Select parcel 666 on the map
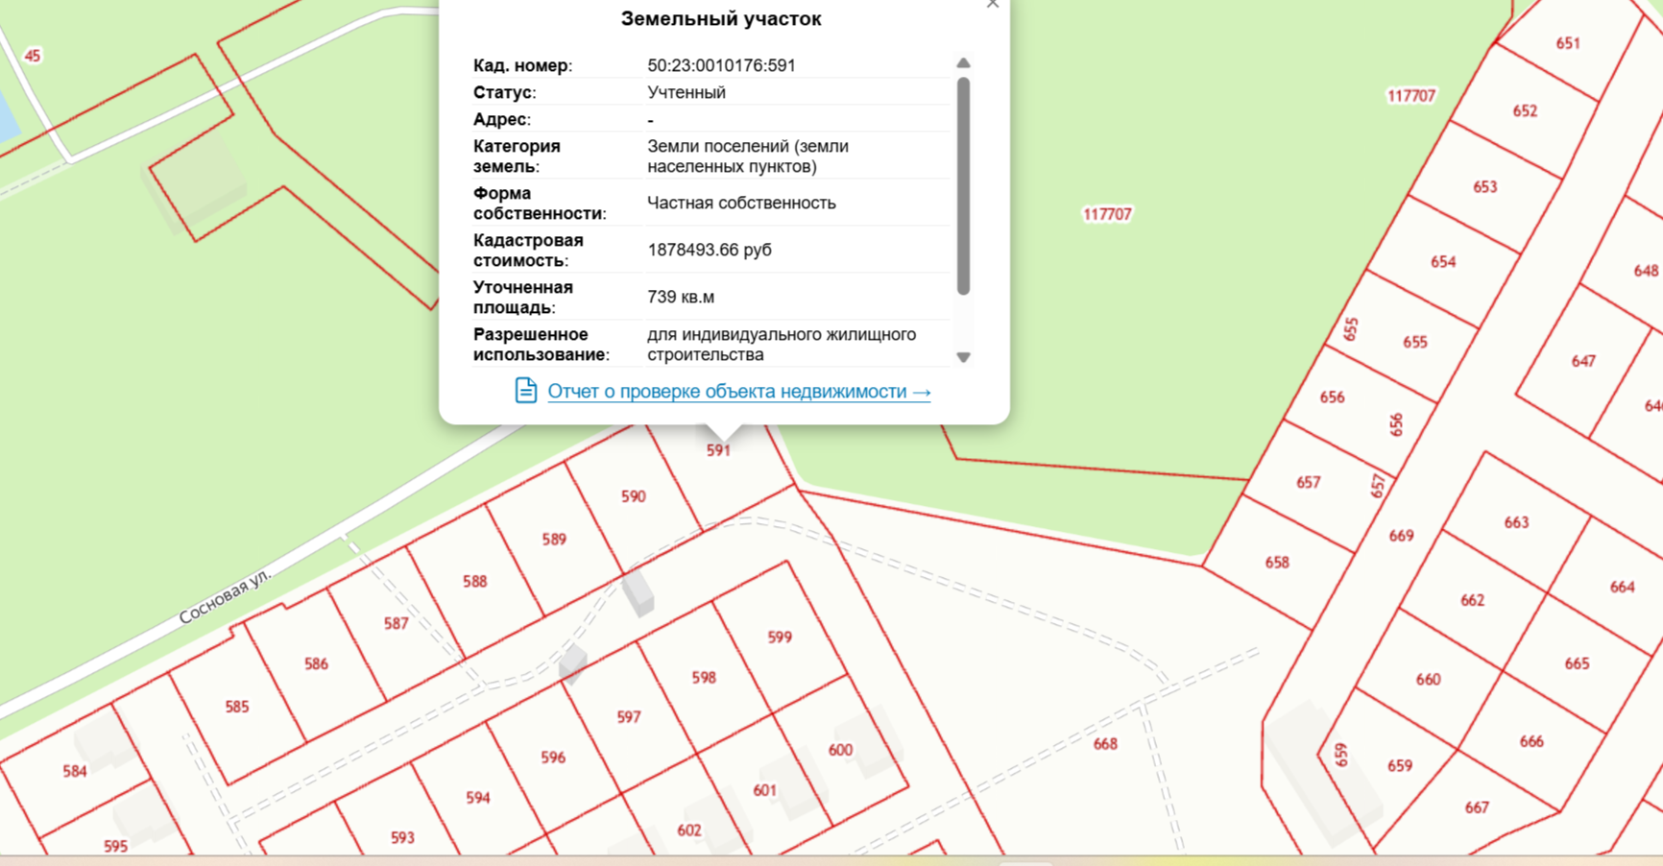The height and width of the screenshot is (866, 1663). [x=1531, y=742]
